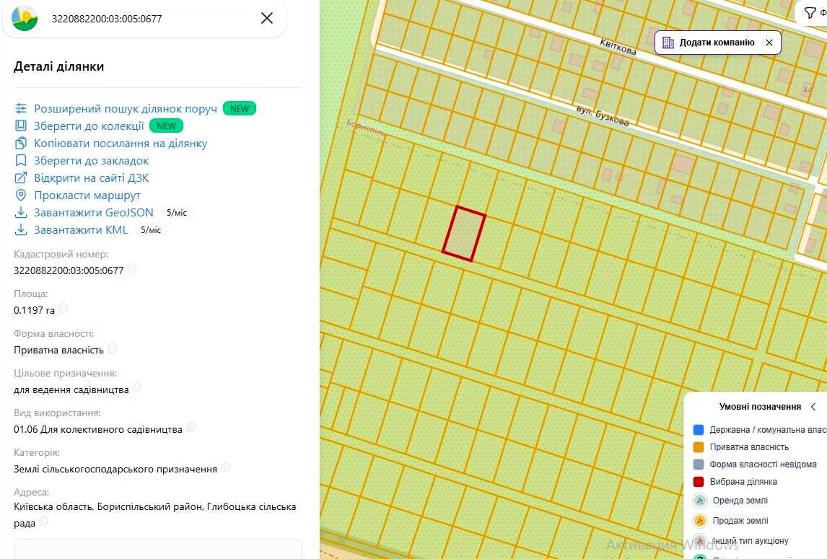Copy the usage type 01.06 value
The height and width of the screenshot is (559, 827).
[x=191, y=428]
